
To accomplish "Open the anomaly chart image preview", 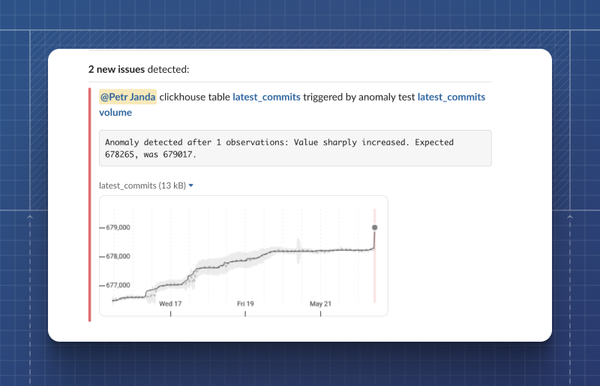I will (243, 256).
